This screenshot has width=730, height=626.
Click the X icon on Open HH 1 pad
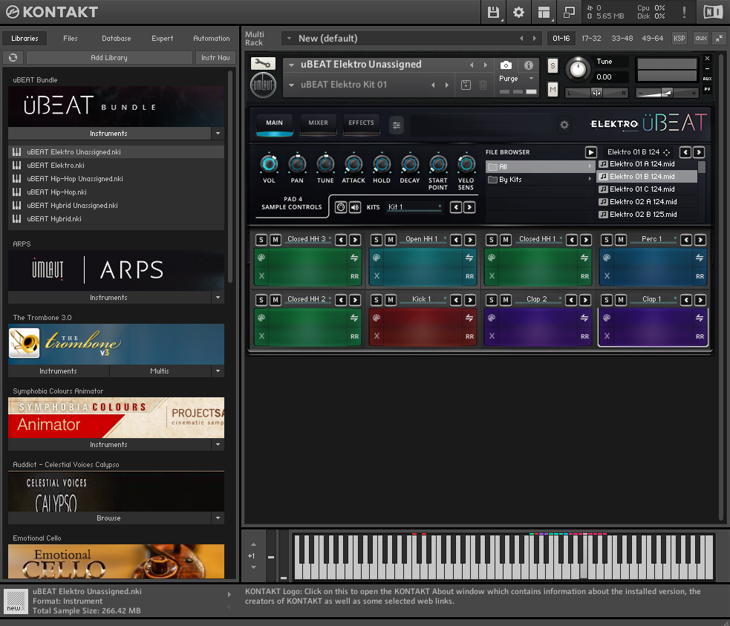point(377,276)
